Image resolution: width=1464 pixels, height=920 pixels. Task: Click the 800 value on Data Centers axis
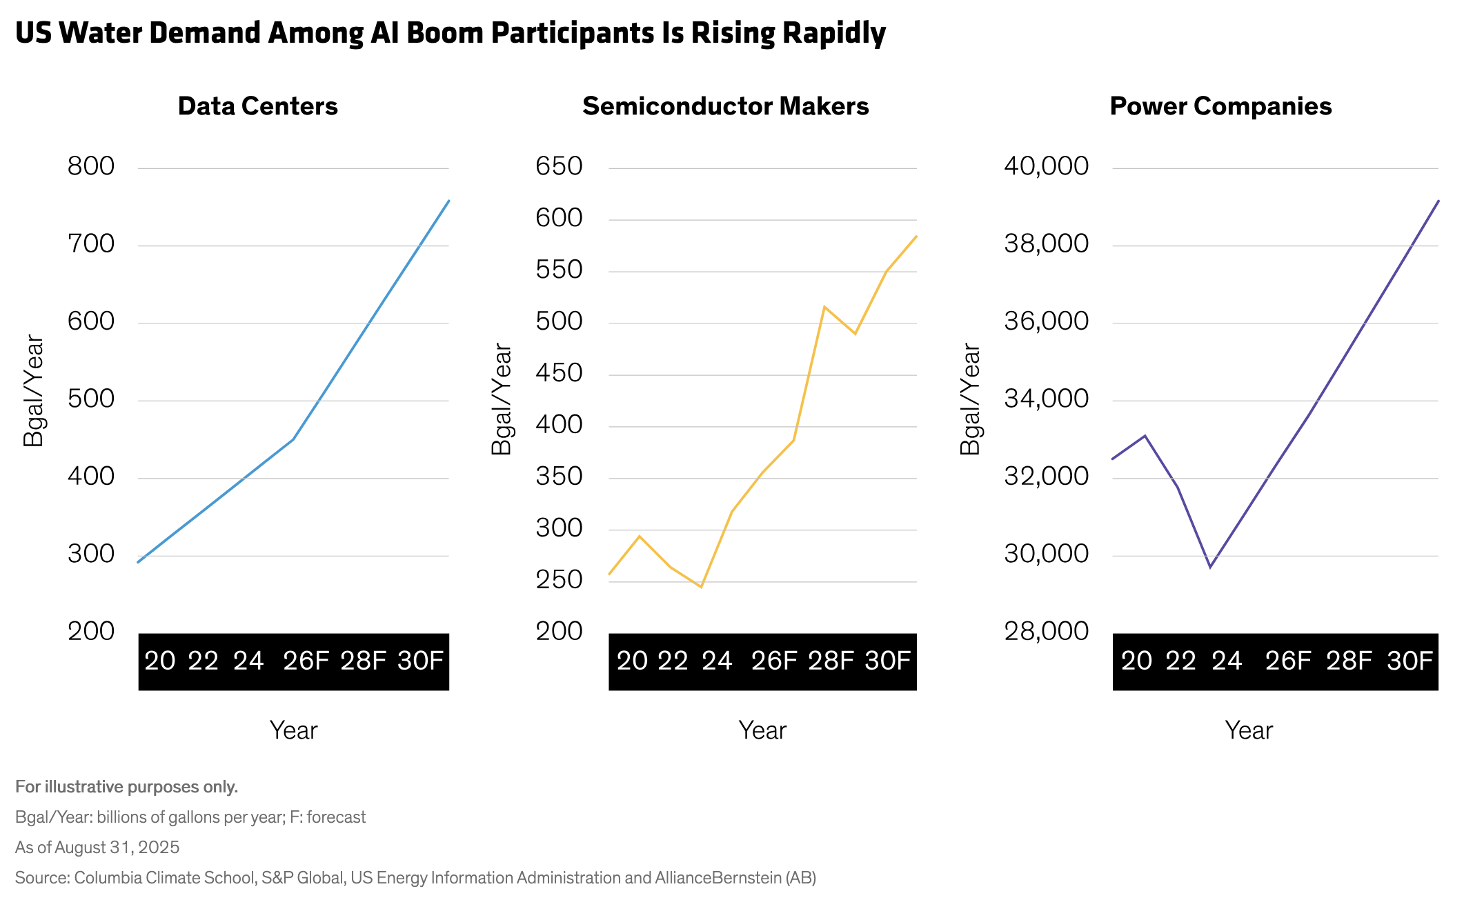tap(91, 166)
